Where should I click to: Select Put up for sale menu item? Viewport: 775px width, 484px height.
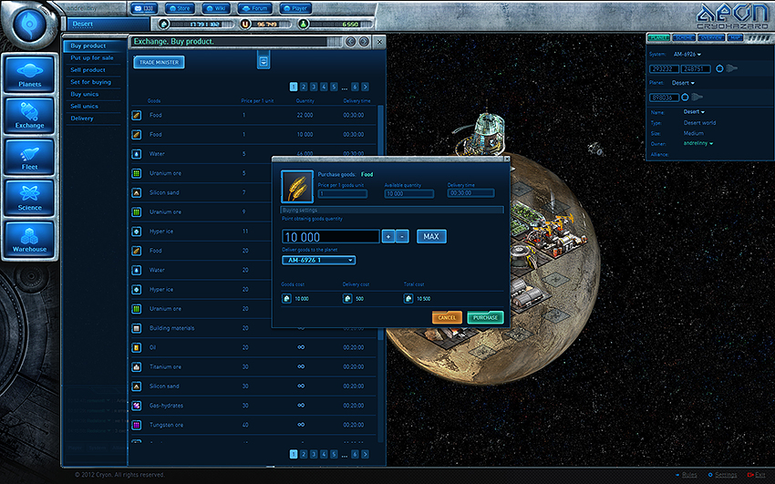tap(92, 57)
